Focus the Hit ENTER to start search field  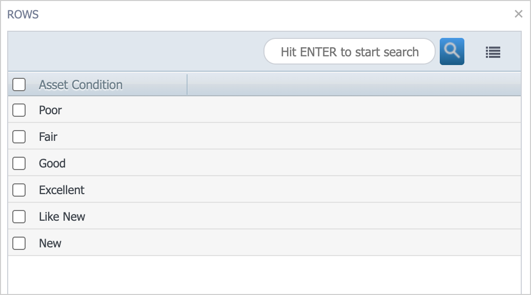(349, 51)
